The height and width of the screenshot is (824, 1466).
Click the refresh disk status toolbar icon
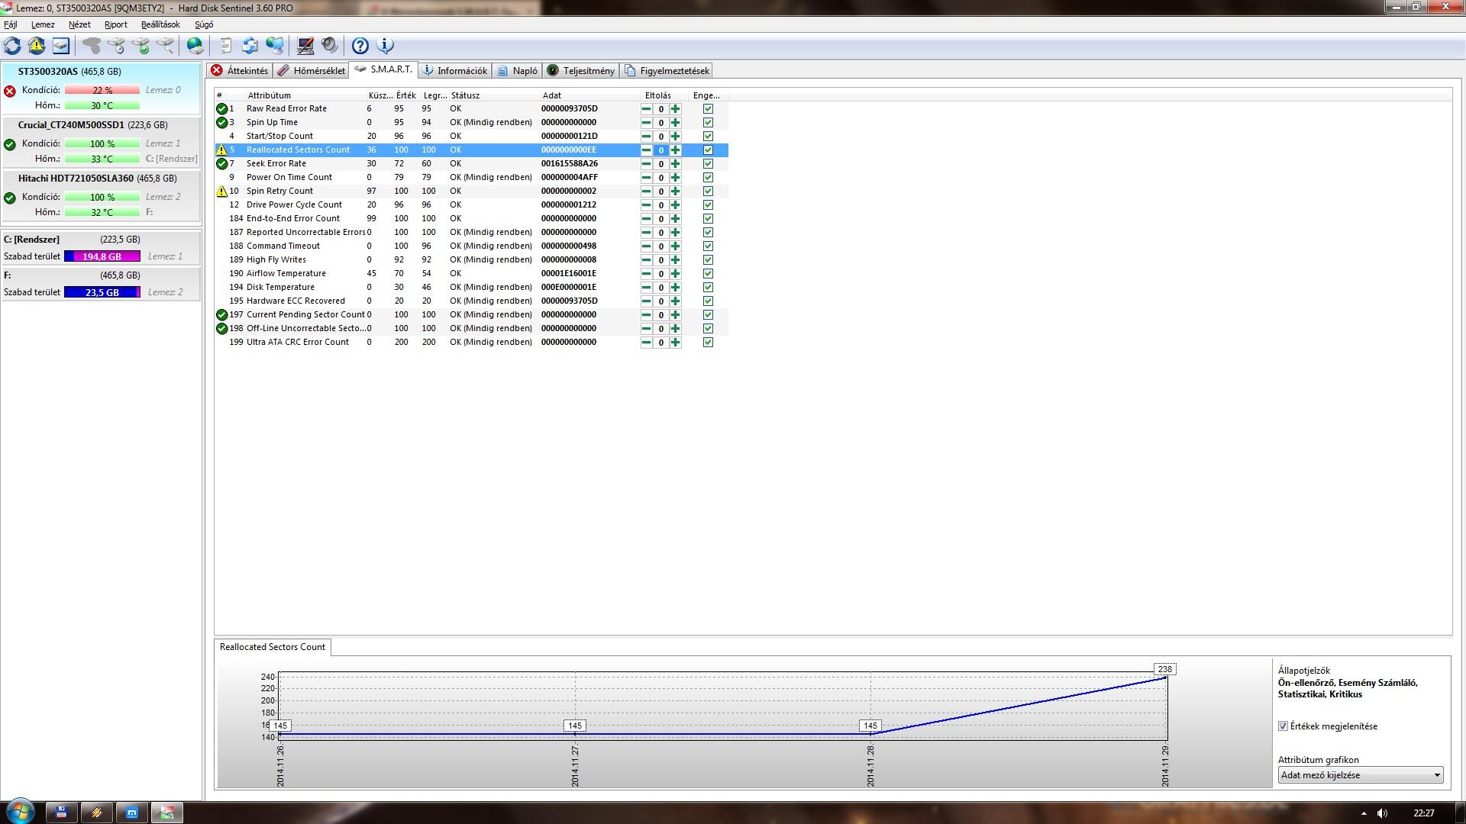pyautogui.click(x=12, y=46)
